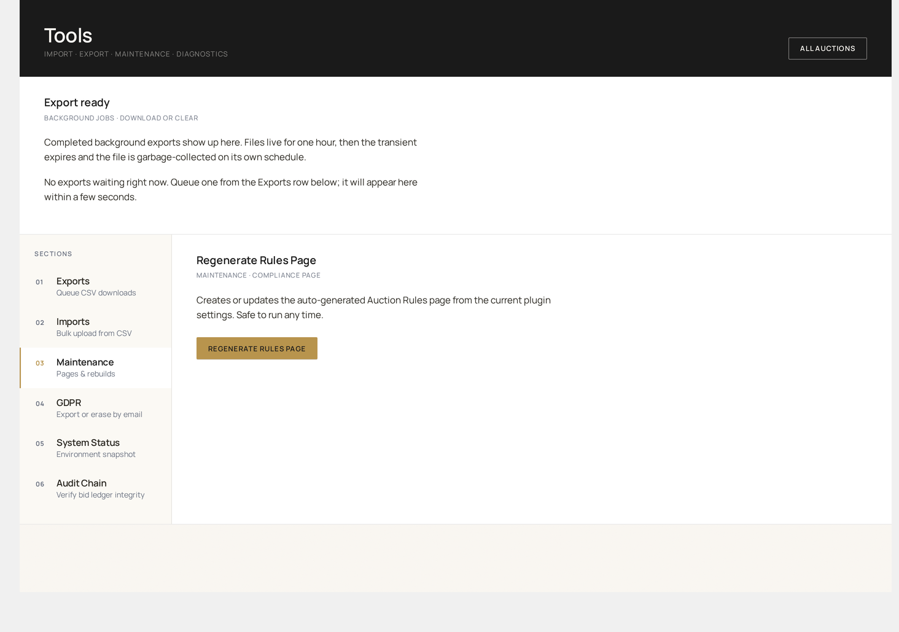This screenshot has width=899, height=632.
Task: Click the Regenerate Rules Page button
Action: pos(257,348)
